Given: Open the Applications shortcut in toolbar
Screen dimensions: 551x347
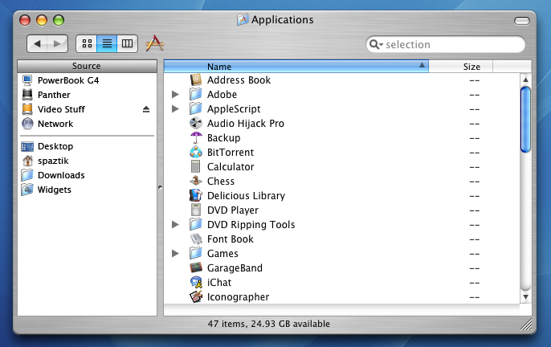Looking at the screenshot, I should (x=155, y=43).
